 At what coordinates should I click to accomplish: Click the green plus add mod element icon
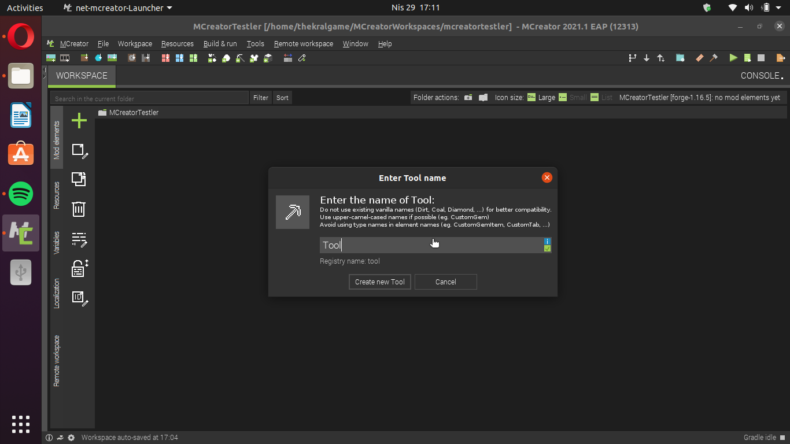tap(79, 120)
